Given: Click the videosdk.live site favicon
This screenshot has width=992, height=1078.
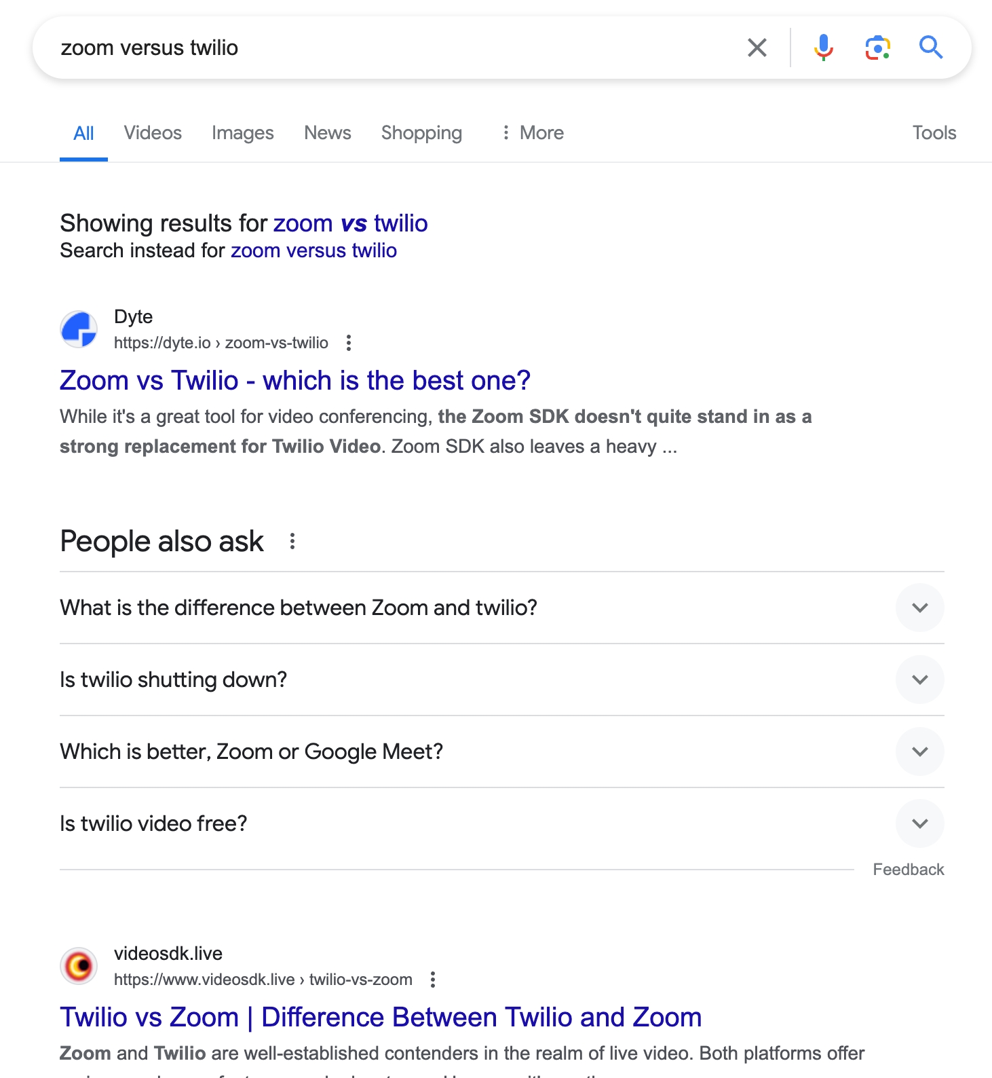Looking at the screenshot, I should pos(79,966).
